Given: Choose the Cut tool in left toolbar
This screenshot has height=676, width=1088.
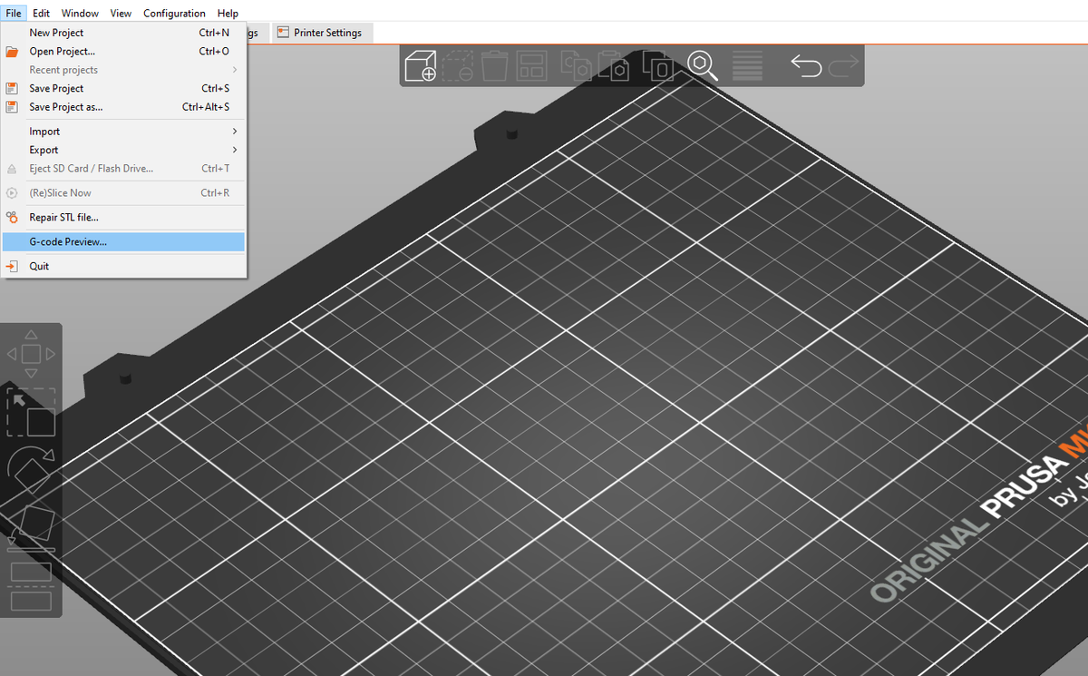Looking at the screenshot, I should 31,586.
